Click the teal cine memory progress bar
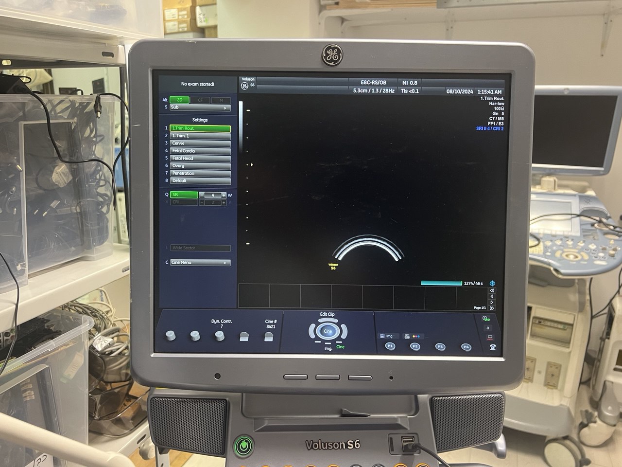Image resolution: width=622 pixels, height=467 pixels. tap(441, 283)
